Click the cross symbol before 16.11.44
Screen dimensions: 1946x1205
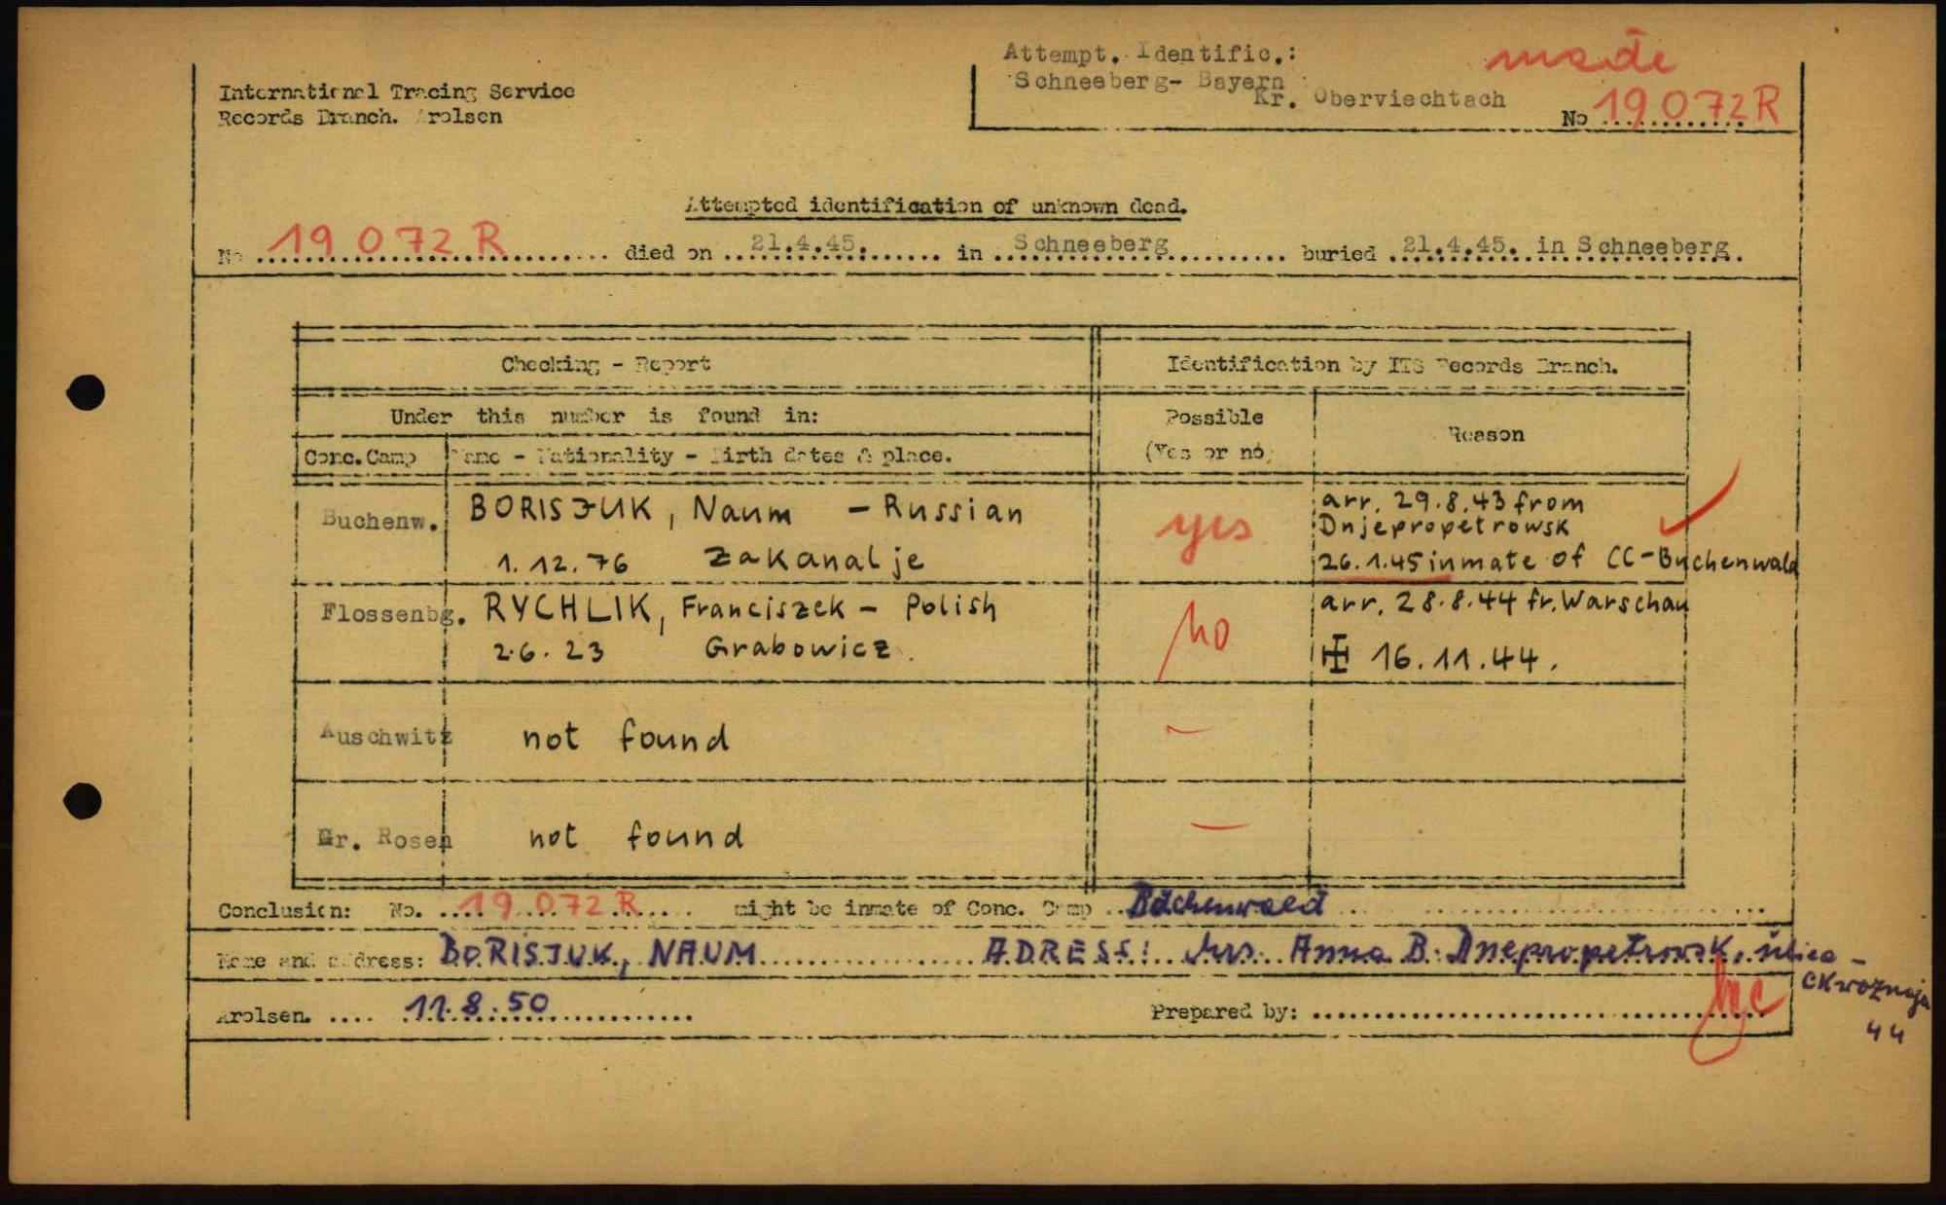point(1336,655)
